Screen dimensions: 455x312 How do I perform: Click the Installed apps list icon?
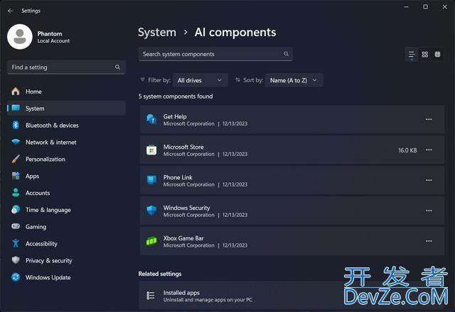pos(151,296)
